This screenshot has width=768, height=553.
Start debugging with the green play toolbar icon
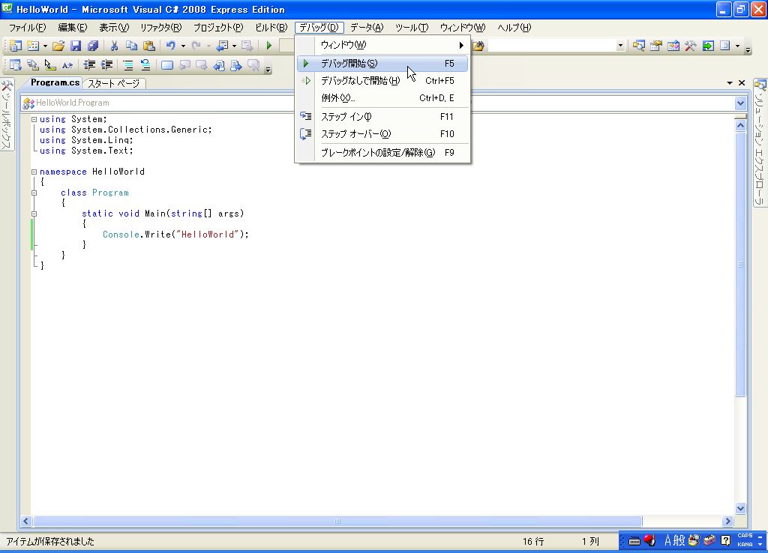[x=269, y=46]
